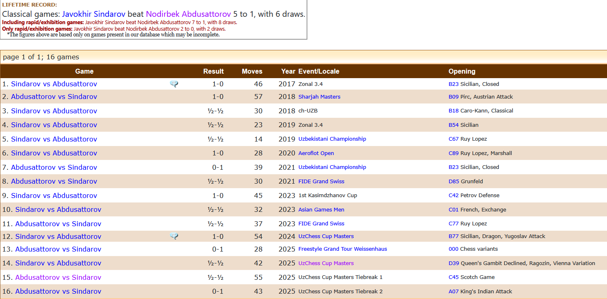Viewport: 607px width, 299px height.
Task: Click the B09 Pirc opening code
Action: (454, 97)
